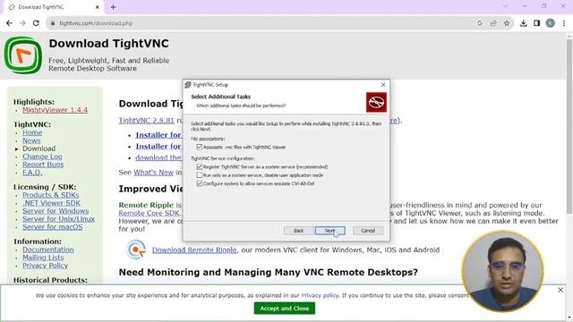Click the presenter webcam thumbnail
This screenshot has width=573, height=322.
pyautogui.click(x=502, y=271)
